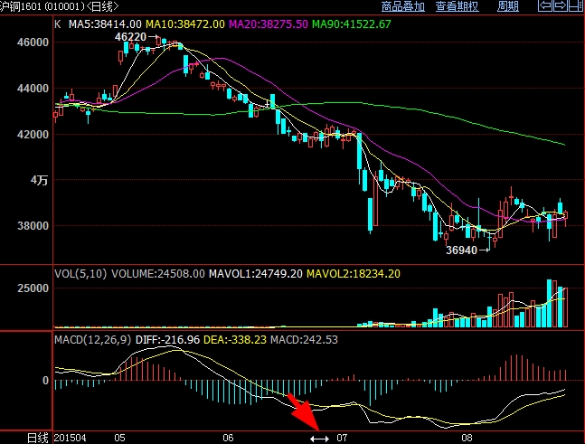The height and width of the screenshot is (444, 585).
Task: Click the 201504 date on time axis
Action: (71, 438)
